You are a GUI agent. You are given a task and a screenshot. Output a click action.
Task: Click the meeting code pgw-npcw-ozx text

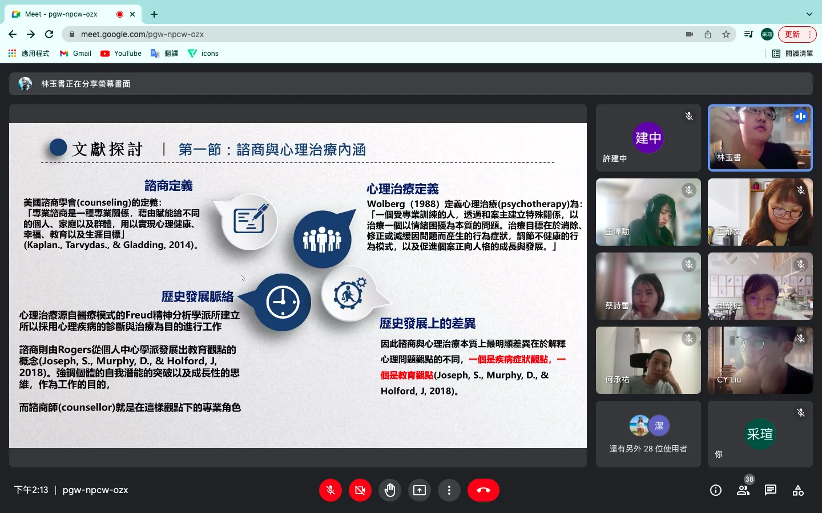pyautogui.click(x=95, y=490)
